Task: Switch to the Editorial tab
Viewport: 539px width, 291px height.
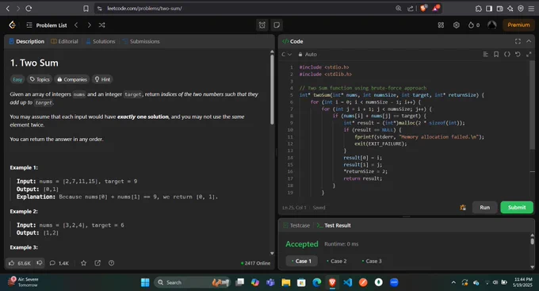Action: (x=65, y=41)
